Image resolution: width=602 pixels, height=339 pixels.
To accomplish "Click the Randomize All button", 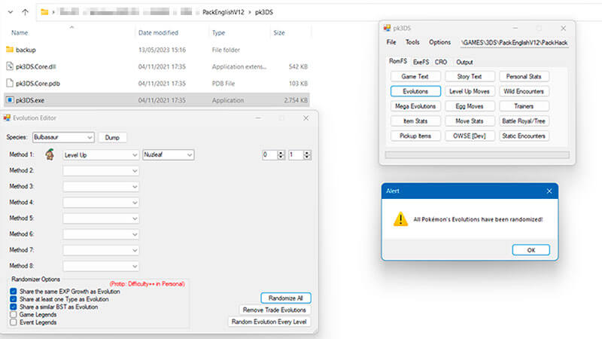I will 286,298.
